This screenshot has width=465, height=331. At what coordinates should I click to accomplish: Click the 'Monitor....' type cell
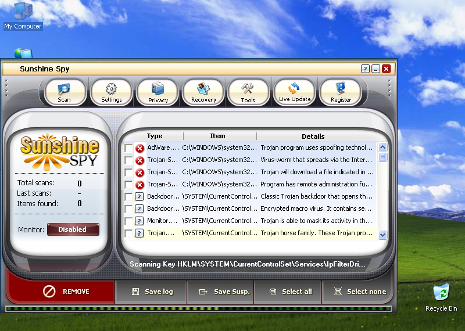162,221
